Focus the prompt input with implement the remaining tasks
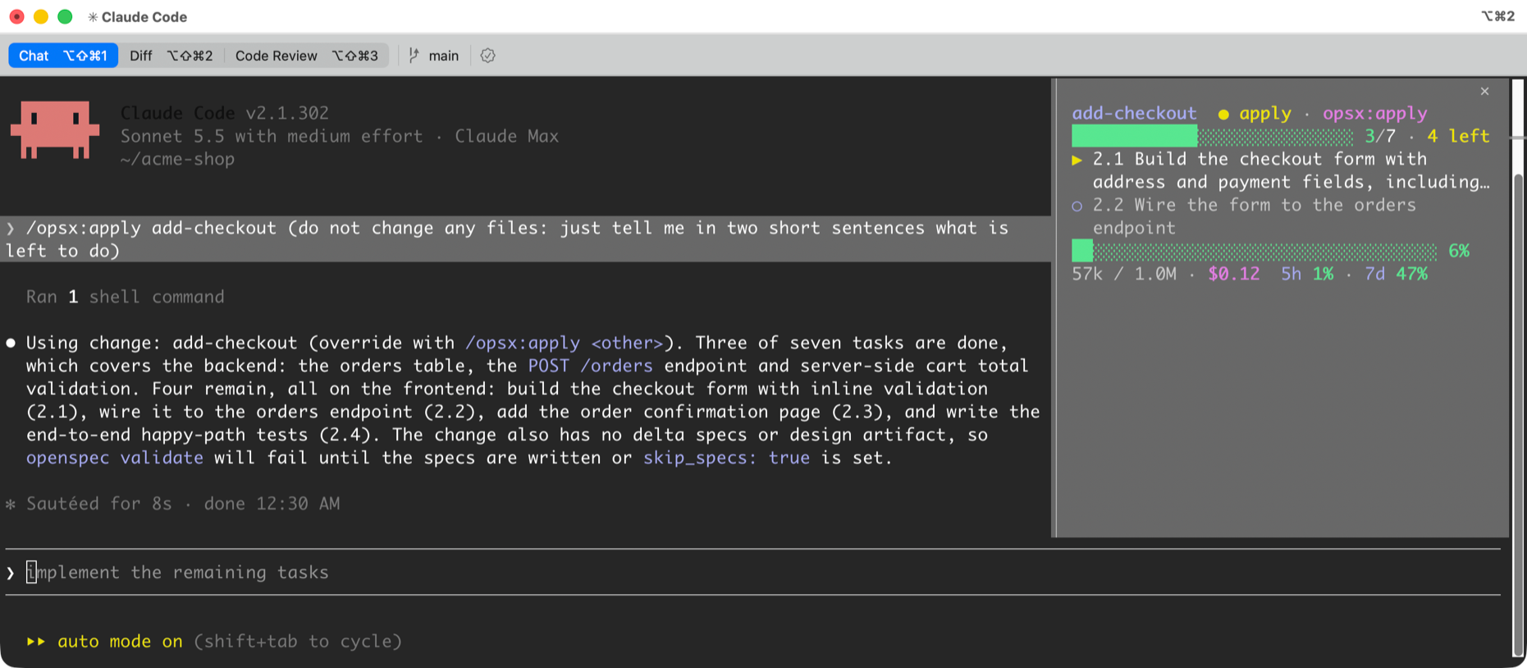The height and width of the screenshot is (668, 1527). coord(752,572)
